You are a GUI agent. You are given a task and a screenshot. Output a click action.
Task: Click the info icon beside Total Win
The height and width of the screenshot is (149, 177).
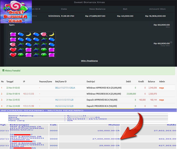tap(171, 42)
